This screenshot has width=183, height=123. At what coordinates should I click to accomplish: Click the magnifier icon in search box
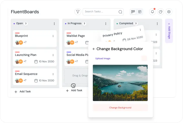[120, 12]
